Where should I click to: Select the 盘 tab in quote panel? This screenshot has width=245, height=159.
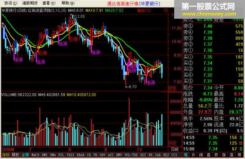coord(208,155)
